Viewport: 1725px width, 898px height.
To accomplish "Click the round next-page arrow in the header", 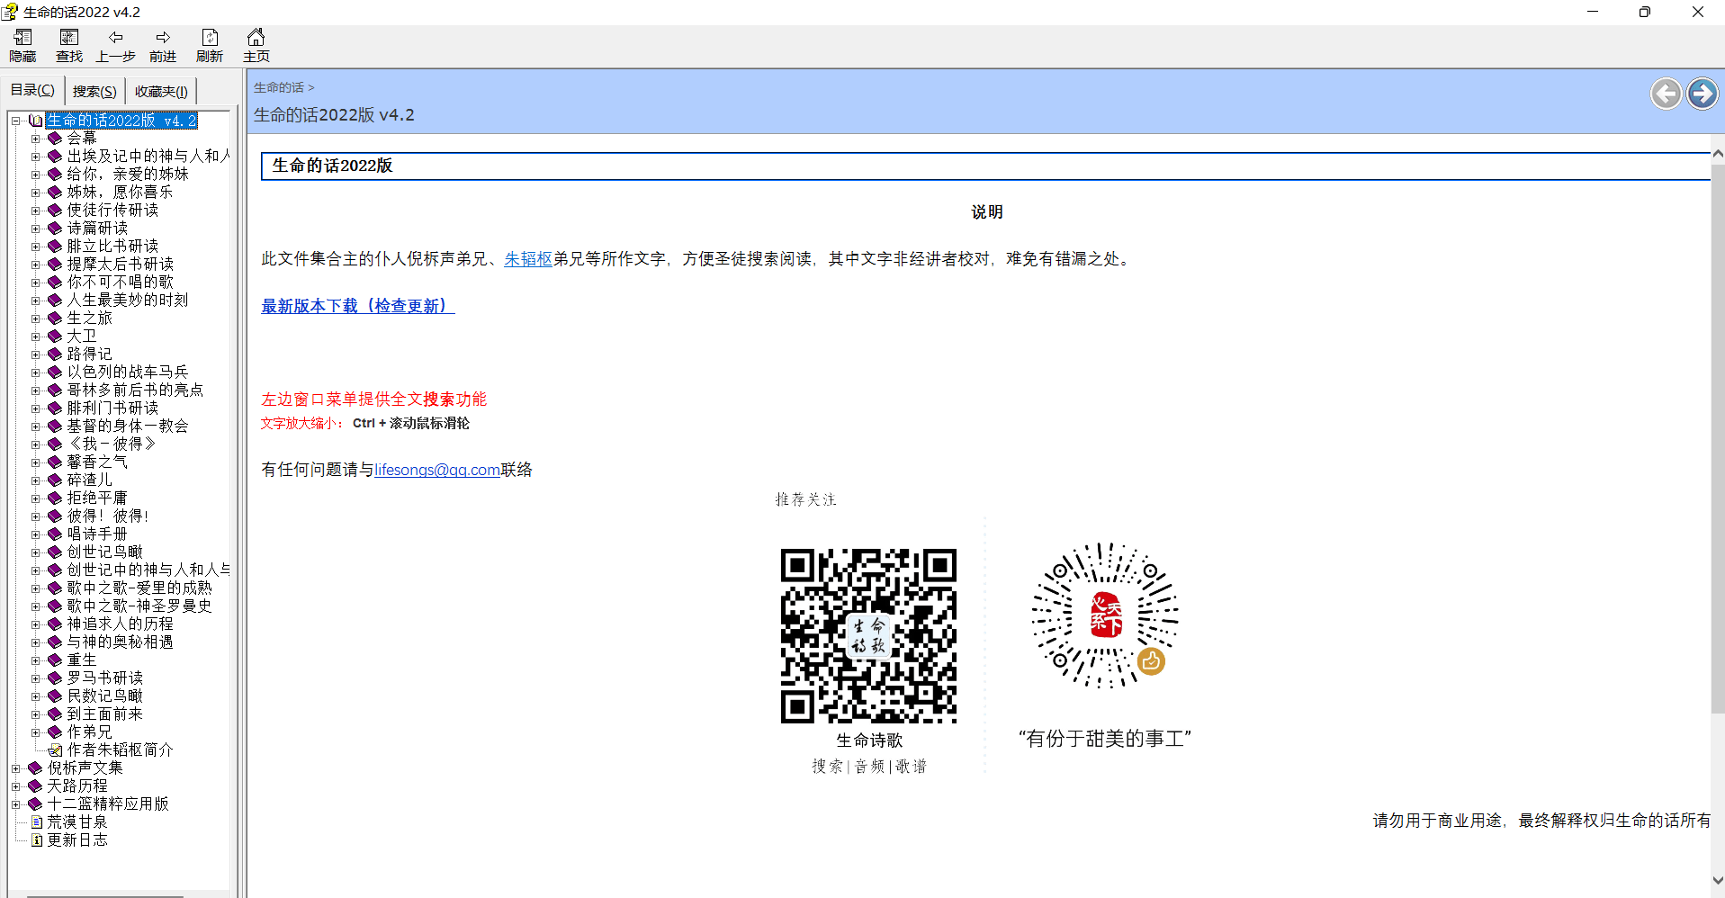I will pos(1702,94).
